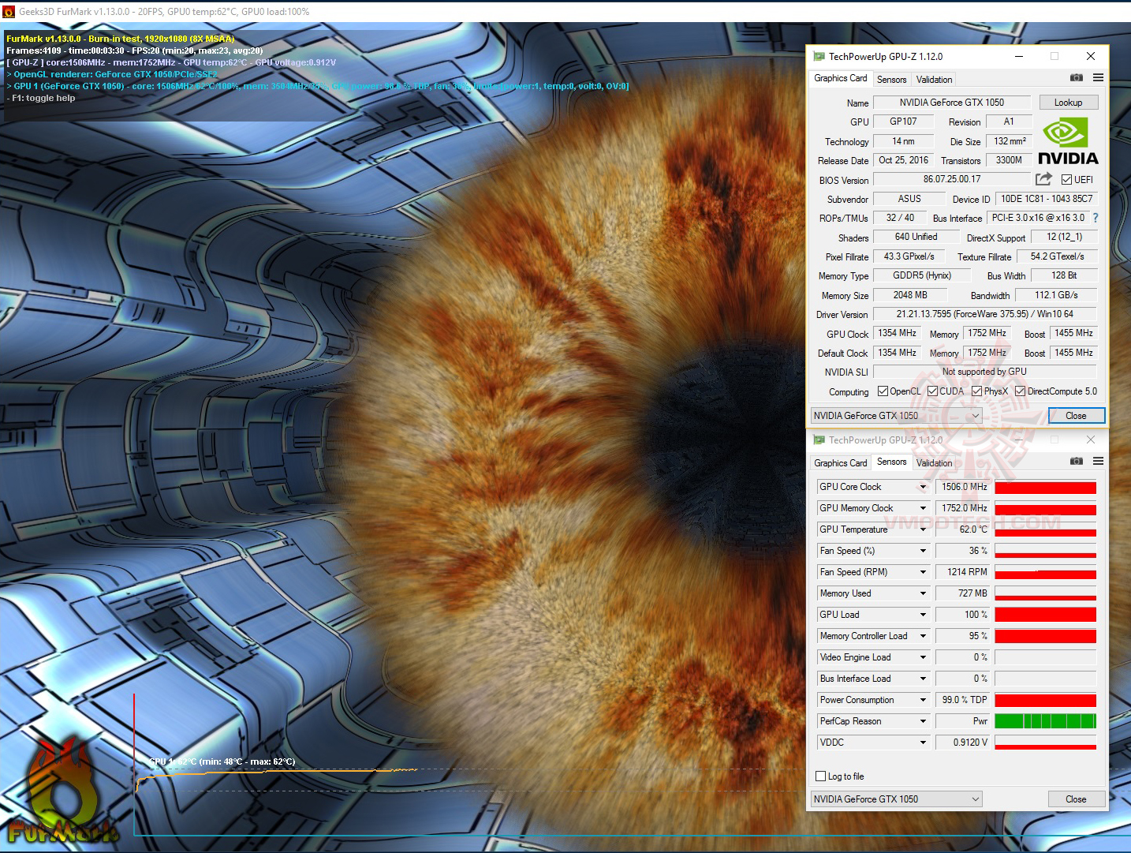Screen dimensions: 1131x853
Task: Expand the Memory Controller Load sensor dropdown
Action: (x=923, y=636)
